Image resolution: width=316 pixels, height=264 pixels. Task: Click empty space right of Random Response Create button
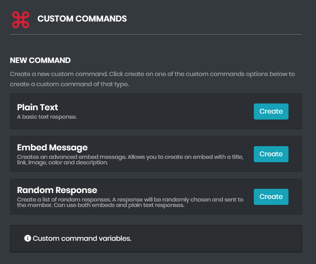pyautogui.click(x=295, y=197)
